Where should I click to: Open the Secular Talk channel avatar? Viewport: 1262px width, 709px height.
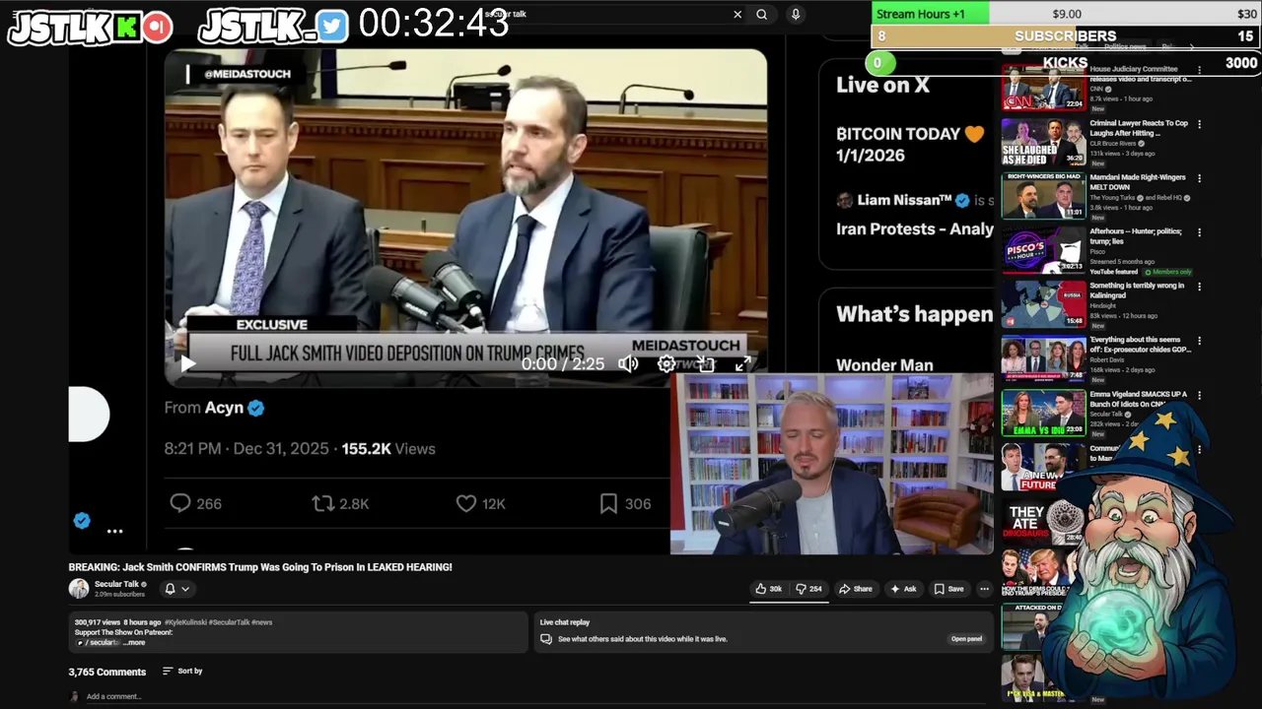click(x=79, y=589)
